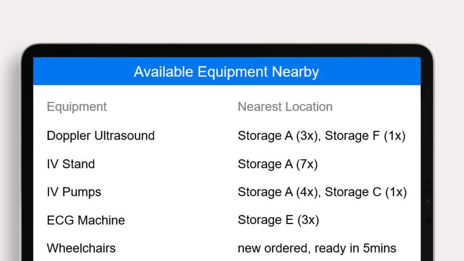The image size is (464, 261).
Task: Tap the word Nearby in blue header
Action: [x=295, y=72]
